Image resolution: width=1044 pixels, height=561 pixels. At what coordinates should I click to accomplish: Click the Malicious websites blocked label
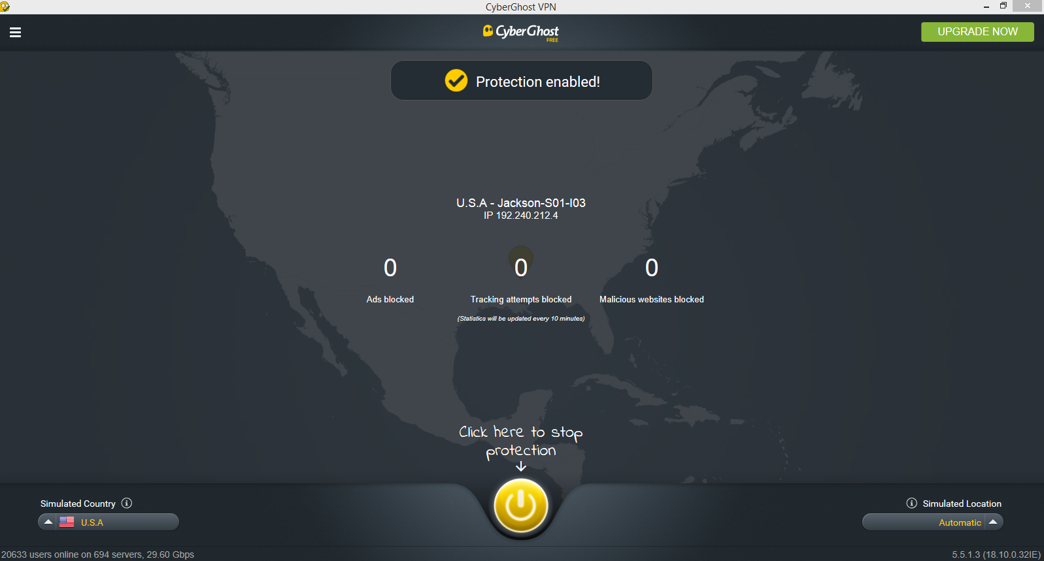coord(652,299)
